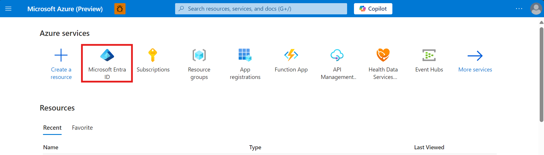Click Microsoft Azure (Preview) home title
Image resolution: width=544 pixels, height=155 pixels.
coord(65,9)
